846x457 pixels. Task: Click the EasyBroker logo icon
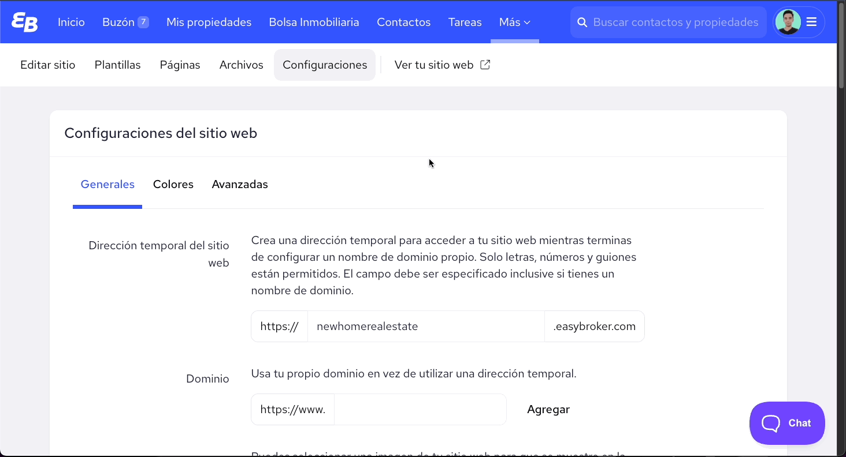[x=25, y=22]
